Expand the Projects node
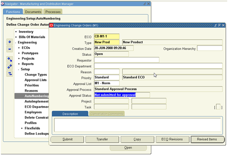This screenshot has height=158, width=228. [x=19, y=59]
